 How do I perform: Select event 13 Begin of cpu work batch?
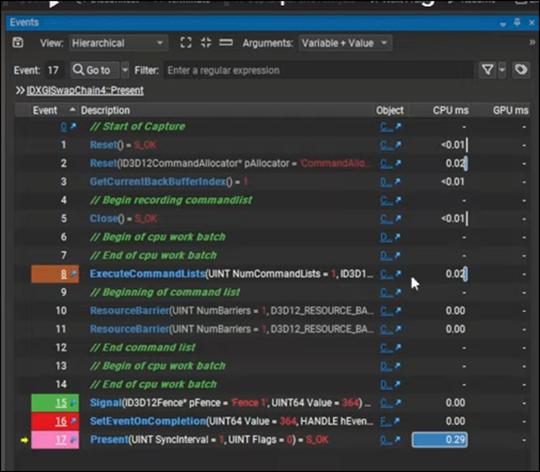click(158, 366)
